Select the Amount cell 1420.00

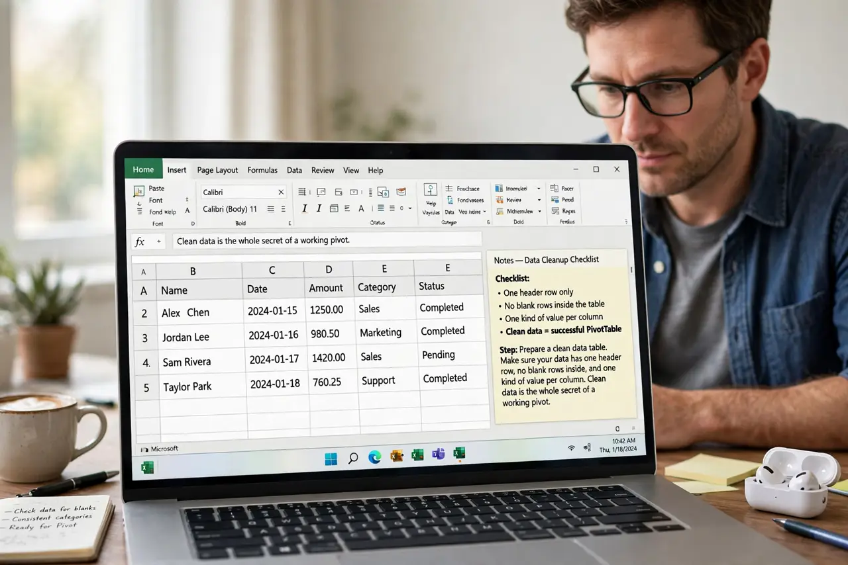(331, 357)
